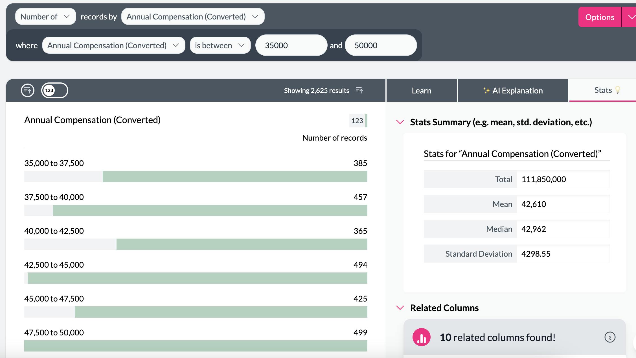Collapse the Stats Summary section
This screenshot has height=358, width=636.
coord(400,122)
